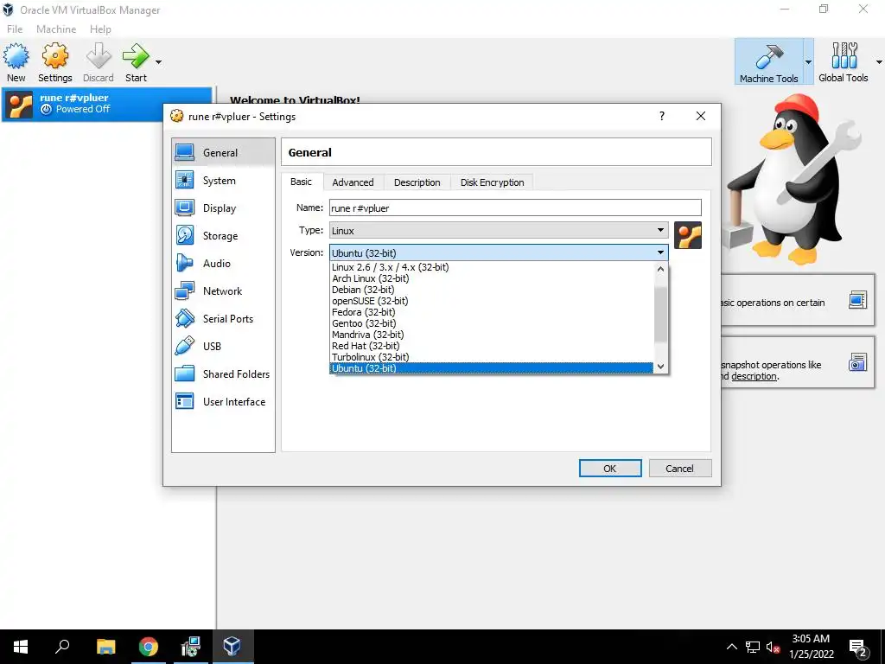885x664 pixels.
Task: Click the Details tool icon in welcome pane
Action: tap(857, 300)
